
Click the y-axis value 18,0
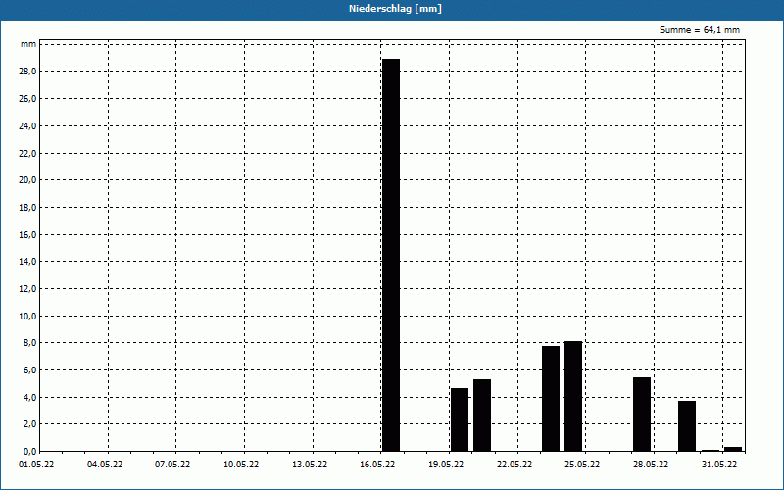(27, 208)
